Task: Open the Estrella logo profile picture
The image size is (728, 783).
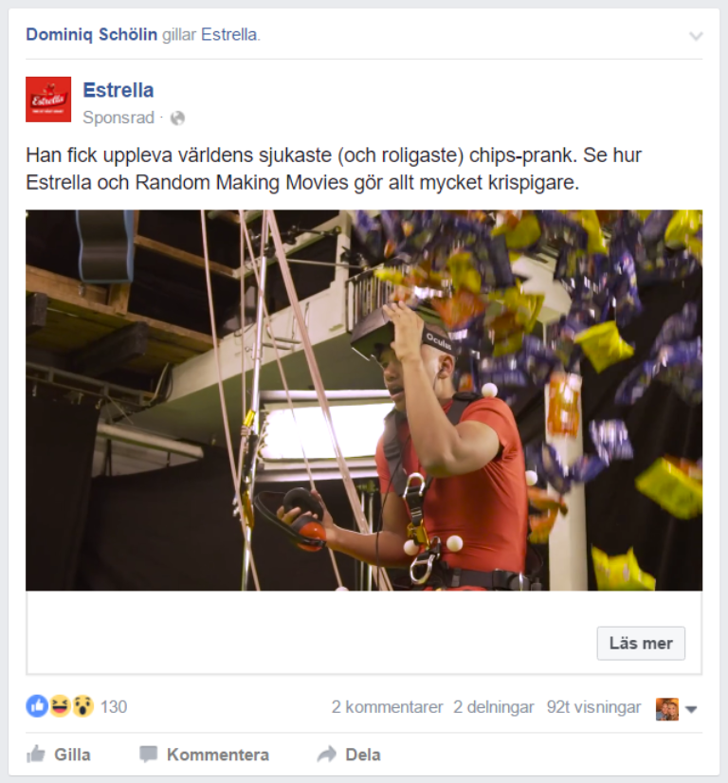Action: (x=48, y=100)
